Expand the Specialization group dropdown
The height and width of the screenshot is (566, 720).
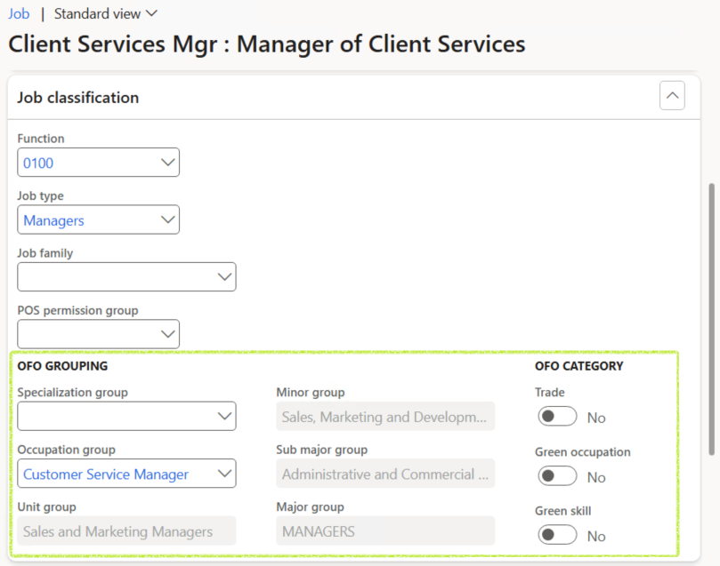point(126,416)
